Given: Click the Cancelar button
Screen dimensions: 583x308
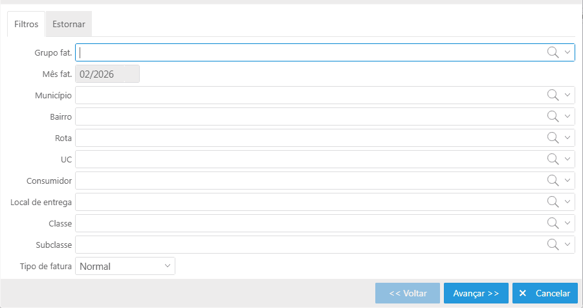Looking at the screenshot, I should pos(545,293).
